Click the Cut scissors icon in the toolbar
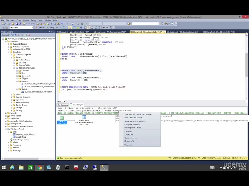The image size is (249, 186). (x=51, y=24)
